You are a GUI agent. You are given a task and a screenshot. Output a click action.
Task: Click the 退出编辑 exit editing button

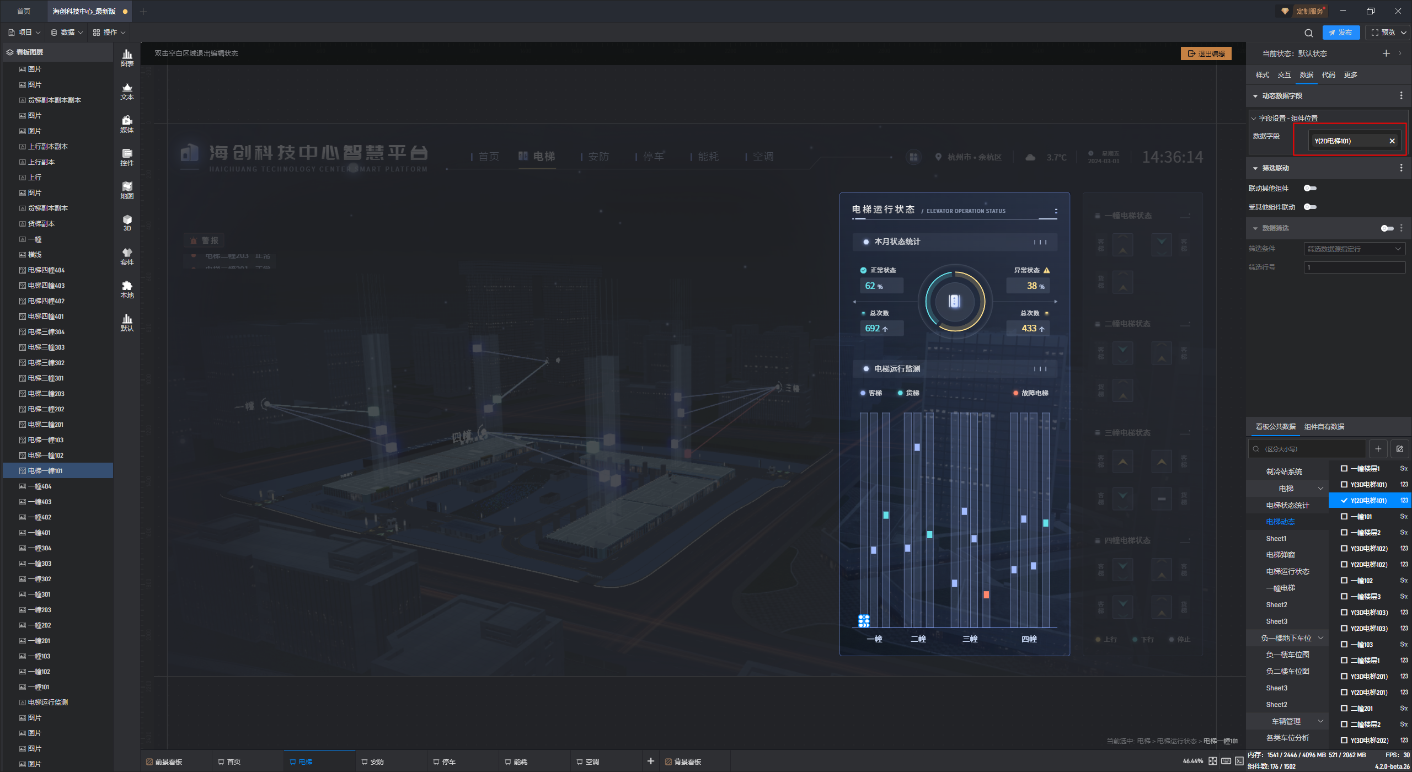(x=1206, y=53)
